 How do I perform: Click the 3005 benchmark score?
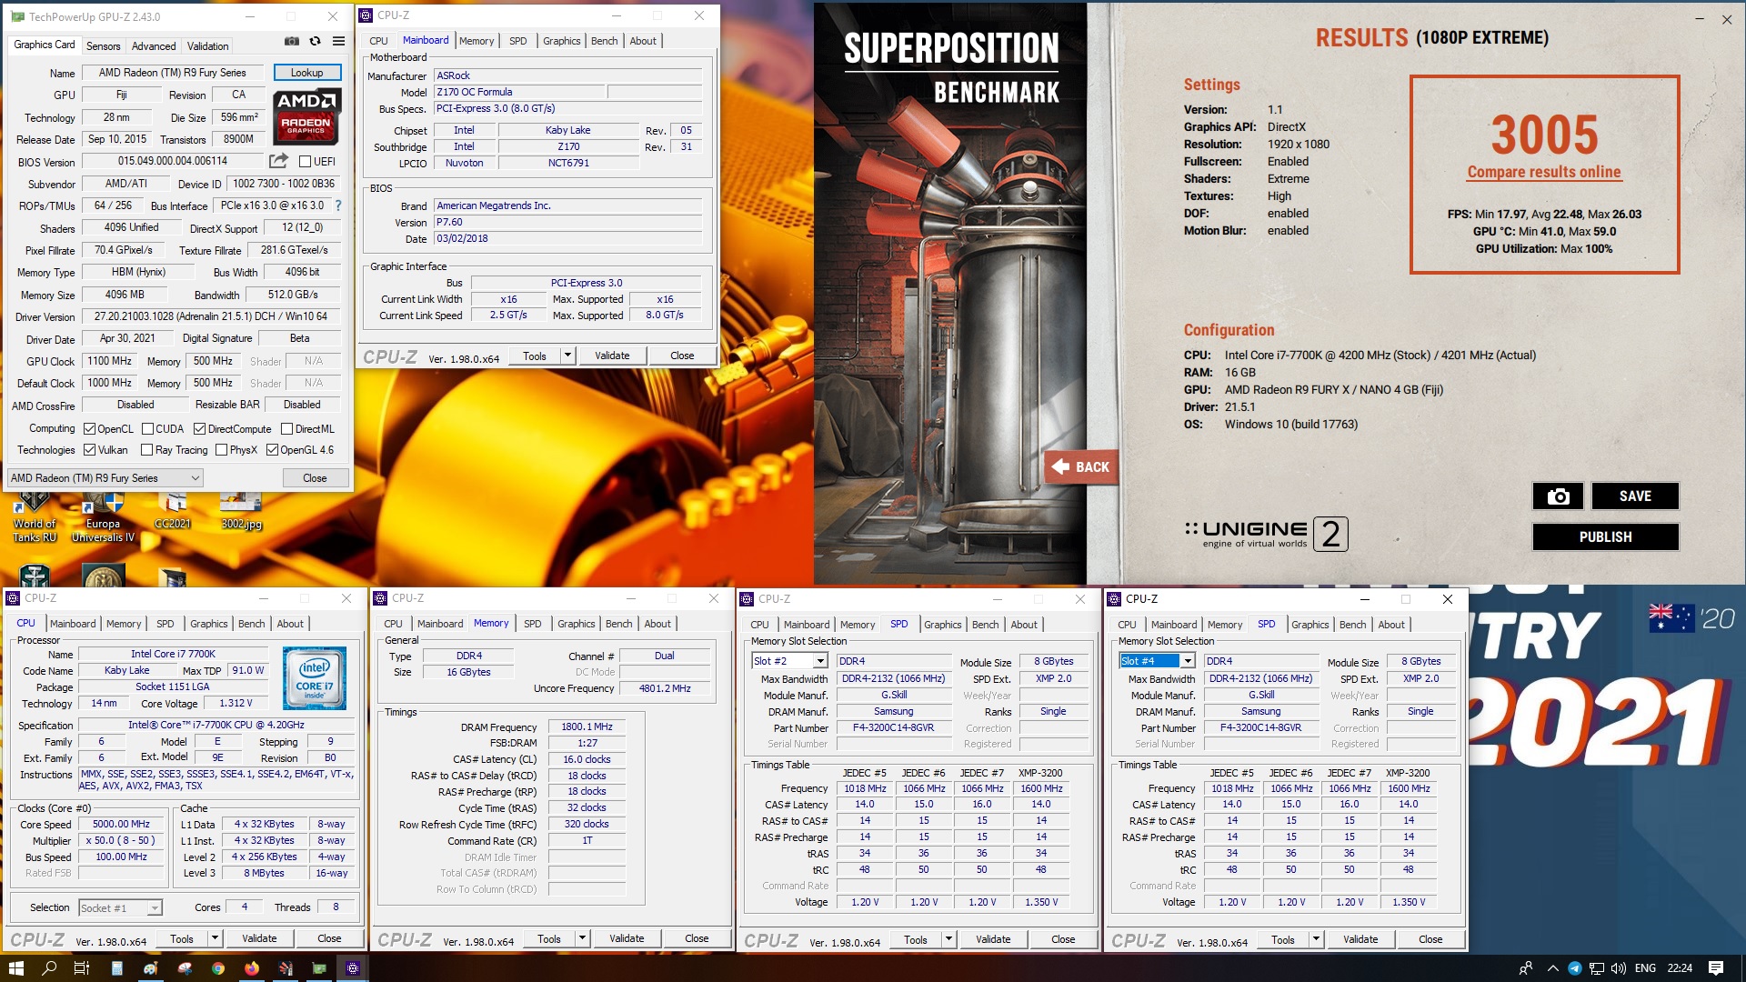(x=1544, y=135)
